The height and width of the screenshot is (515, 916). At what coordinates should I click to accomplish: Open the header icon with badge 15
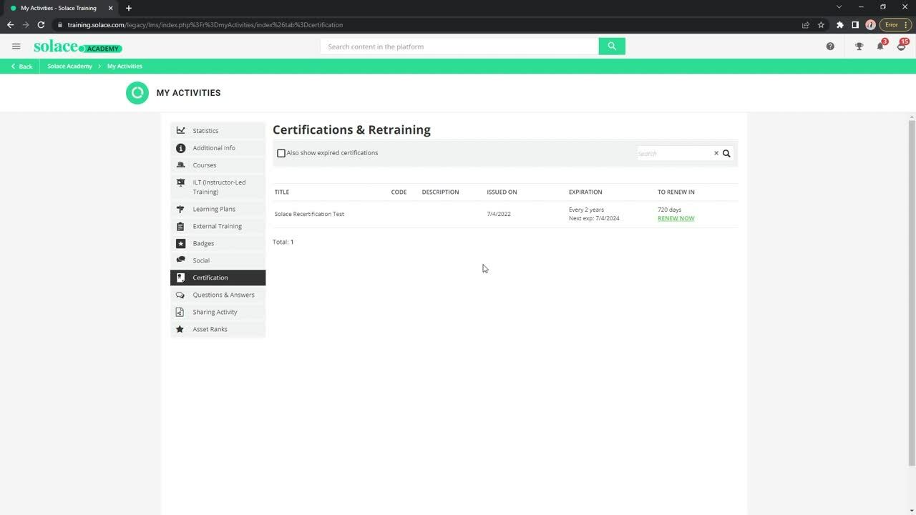(x=902, y=46)
